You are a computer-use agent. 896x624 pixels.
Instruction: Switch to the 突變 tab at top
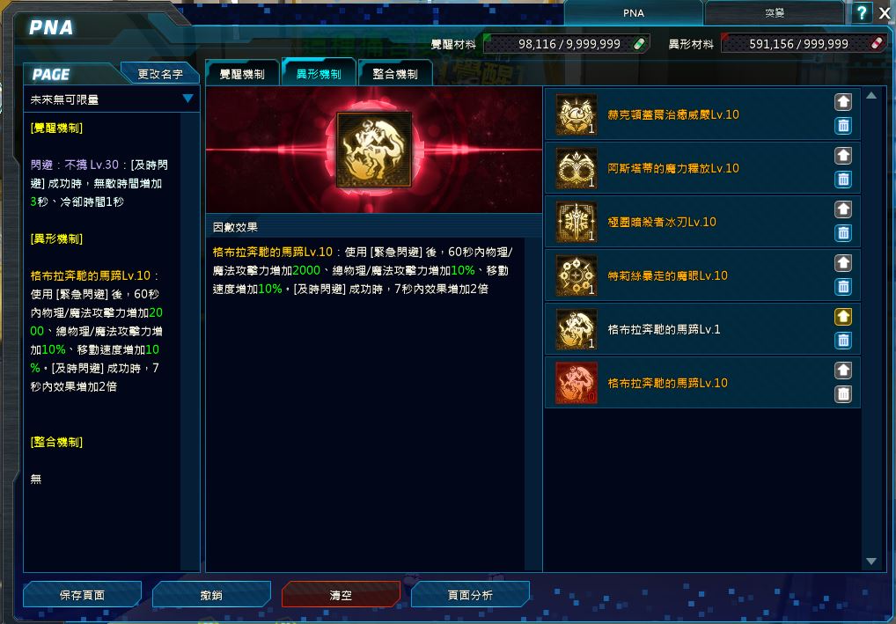click(775, 12)
